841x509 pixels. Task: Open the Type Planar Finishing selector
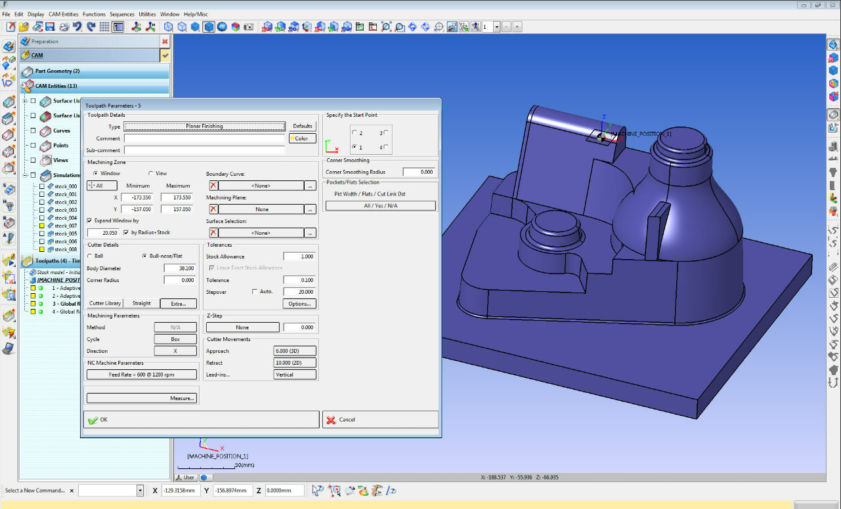[x=204, y=126]
